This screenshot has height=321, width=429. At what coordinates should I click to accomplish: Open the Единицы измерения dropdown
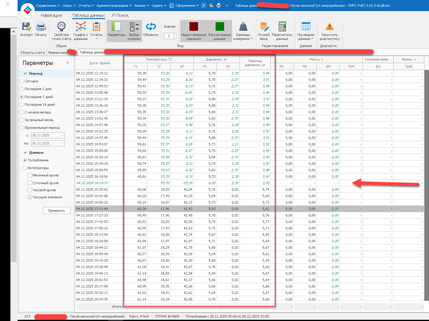(243, 37)
